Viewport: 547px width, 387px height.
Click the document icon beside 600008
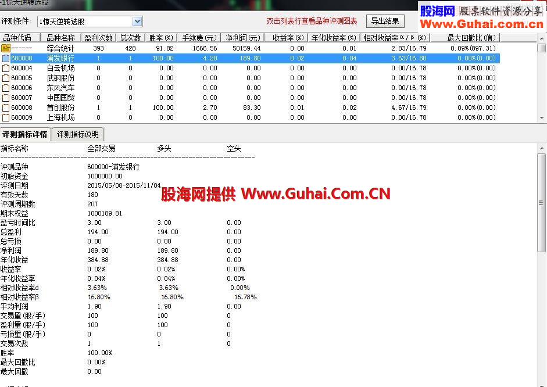click(6, 107)
